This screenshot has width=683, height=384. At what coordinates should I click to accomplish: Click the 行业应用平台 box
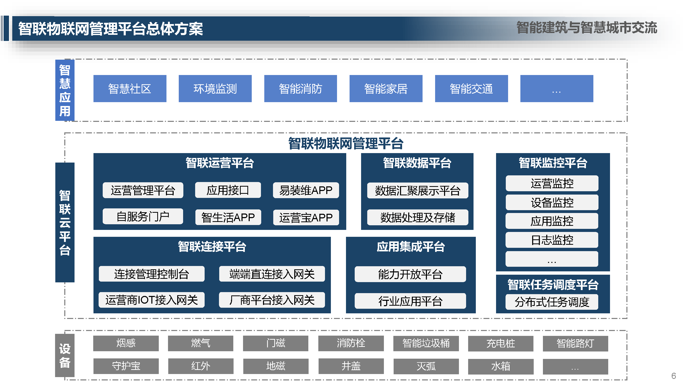click(x=410, y=301)
